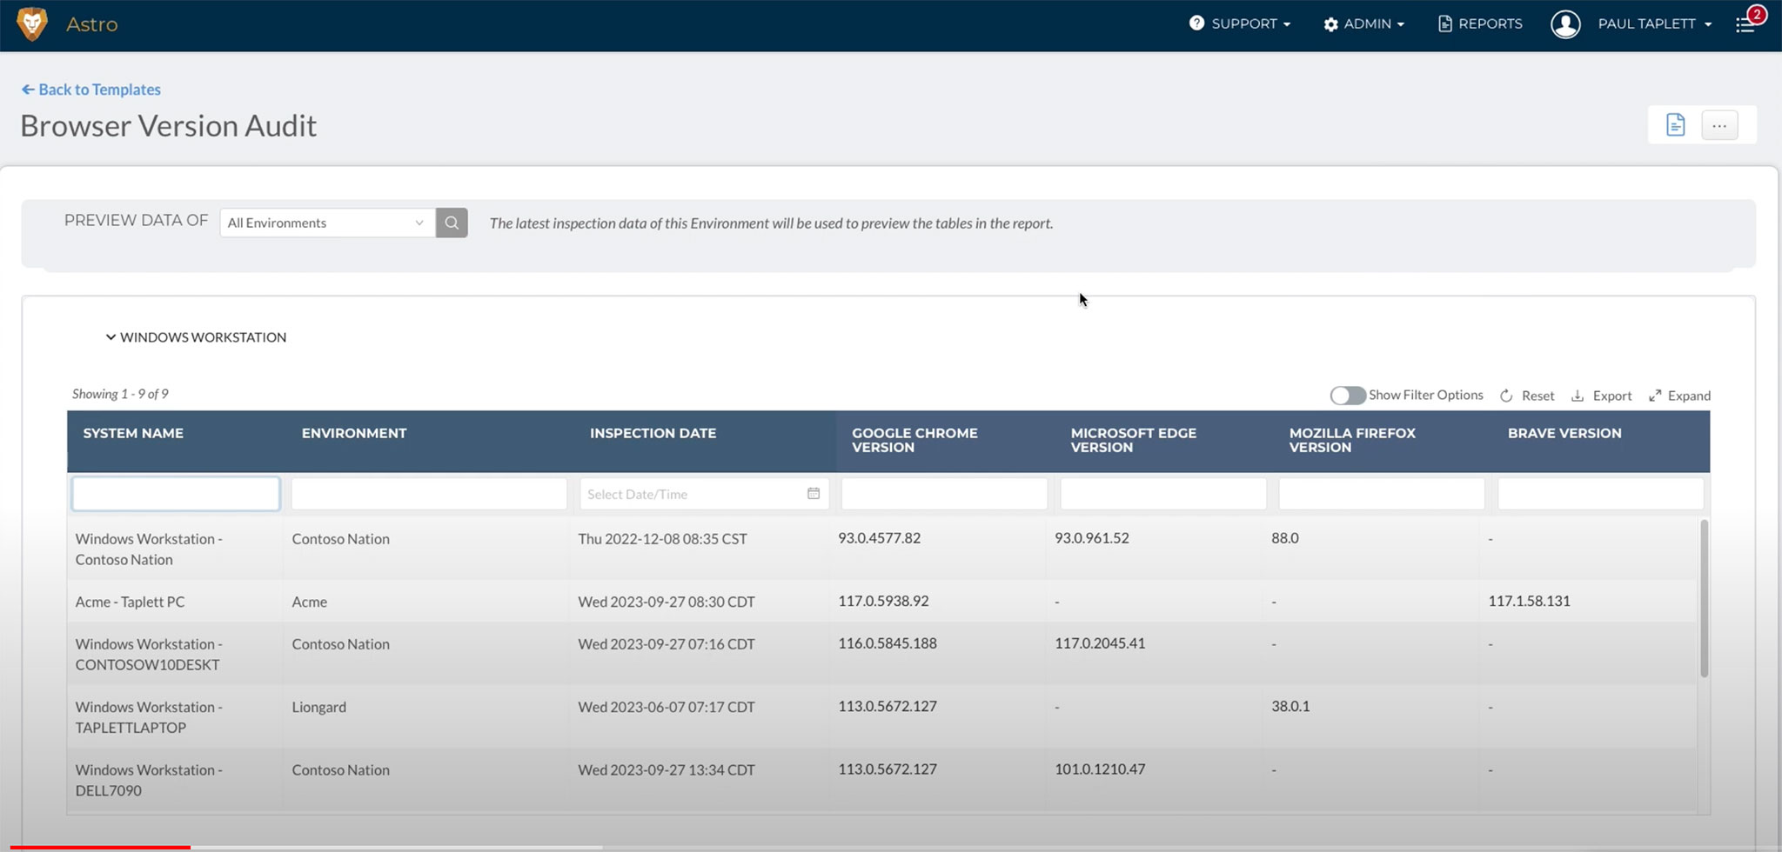Click the environment search magnifier button
The width and height of the screenshot is (1782, 852).
(x=452, y=223)
